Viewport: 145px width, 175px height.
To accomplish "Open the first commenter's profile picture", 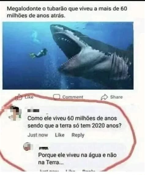I will (x=15, y=113).
